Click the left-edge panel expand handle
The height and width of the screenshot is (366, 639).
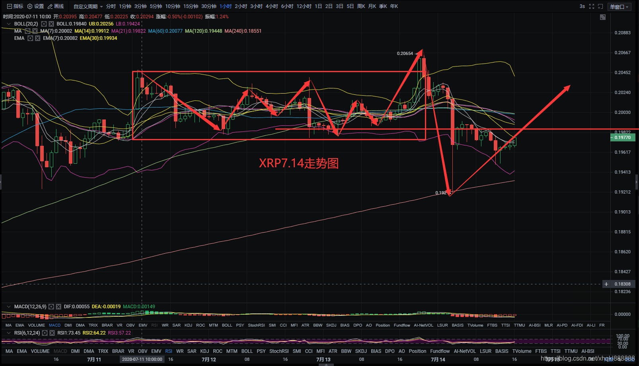(1, 182)
